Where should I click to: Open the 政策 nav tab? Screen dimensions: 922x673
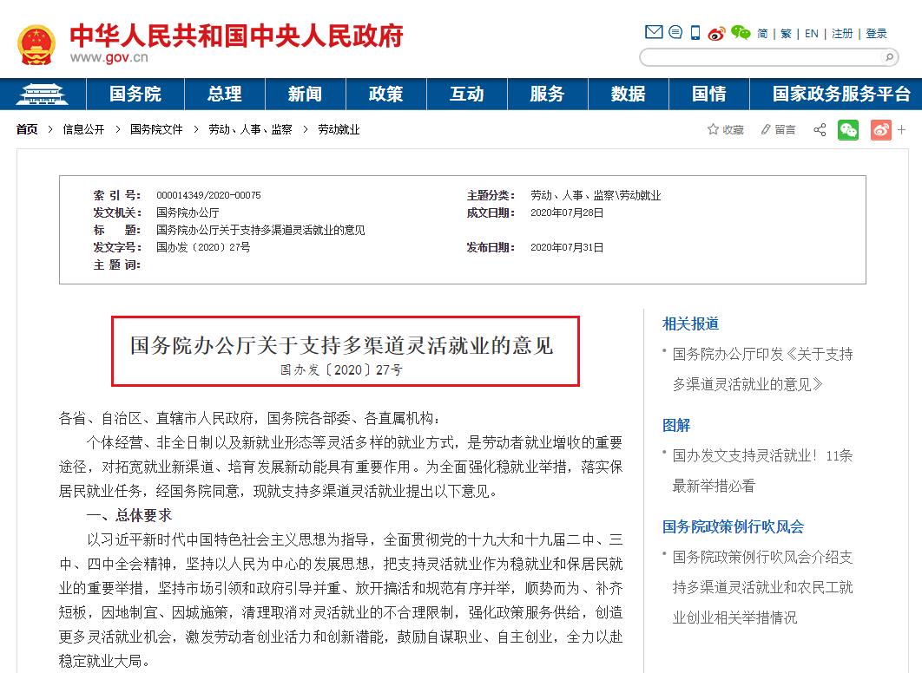[x=385, y=94]
